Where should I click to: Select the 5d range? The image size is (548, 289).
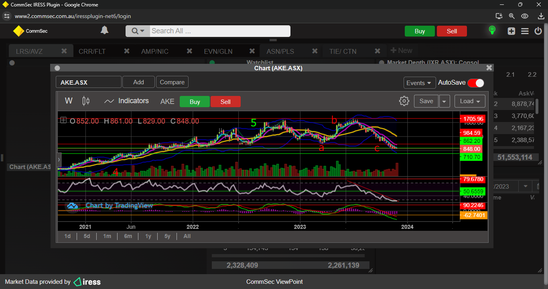coord(87,236)
